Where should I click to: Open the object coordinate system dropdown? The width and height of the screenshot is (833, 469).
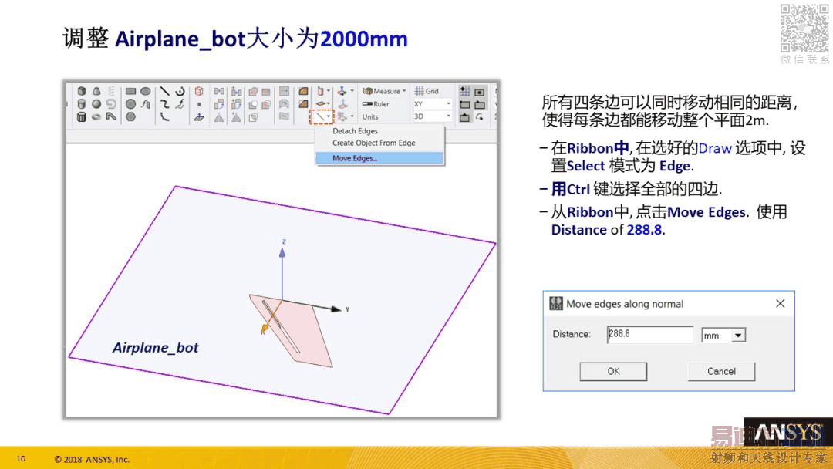pos(352,116)
